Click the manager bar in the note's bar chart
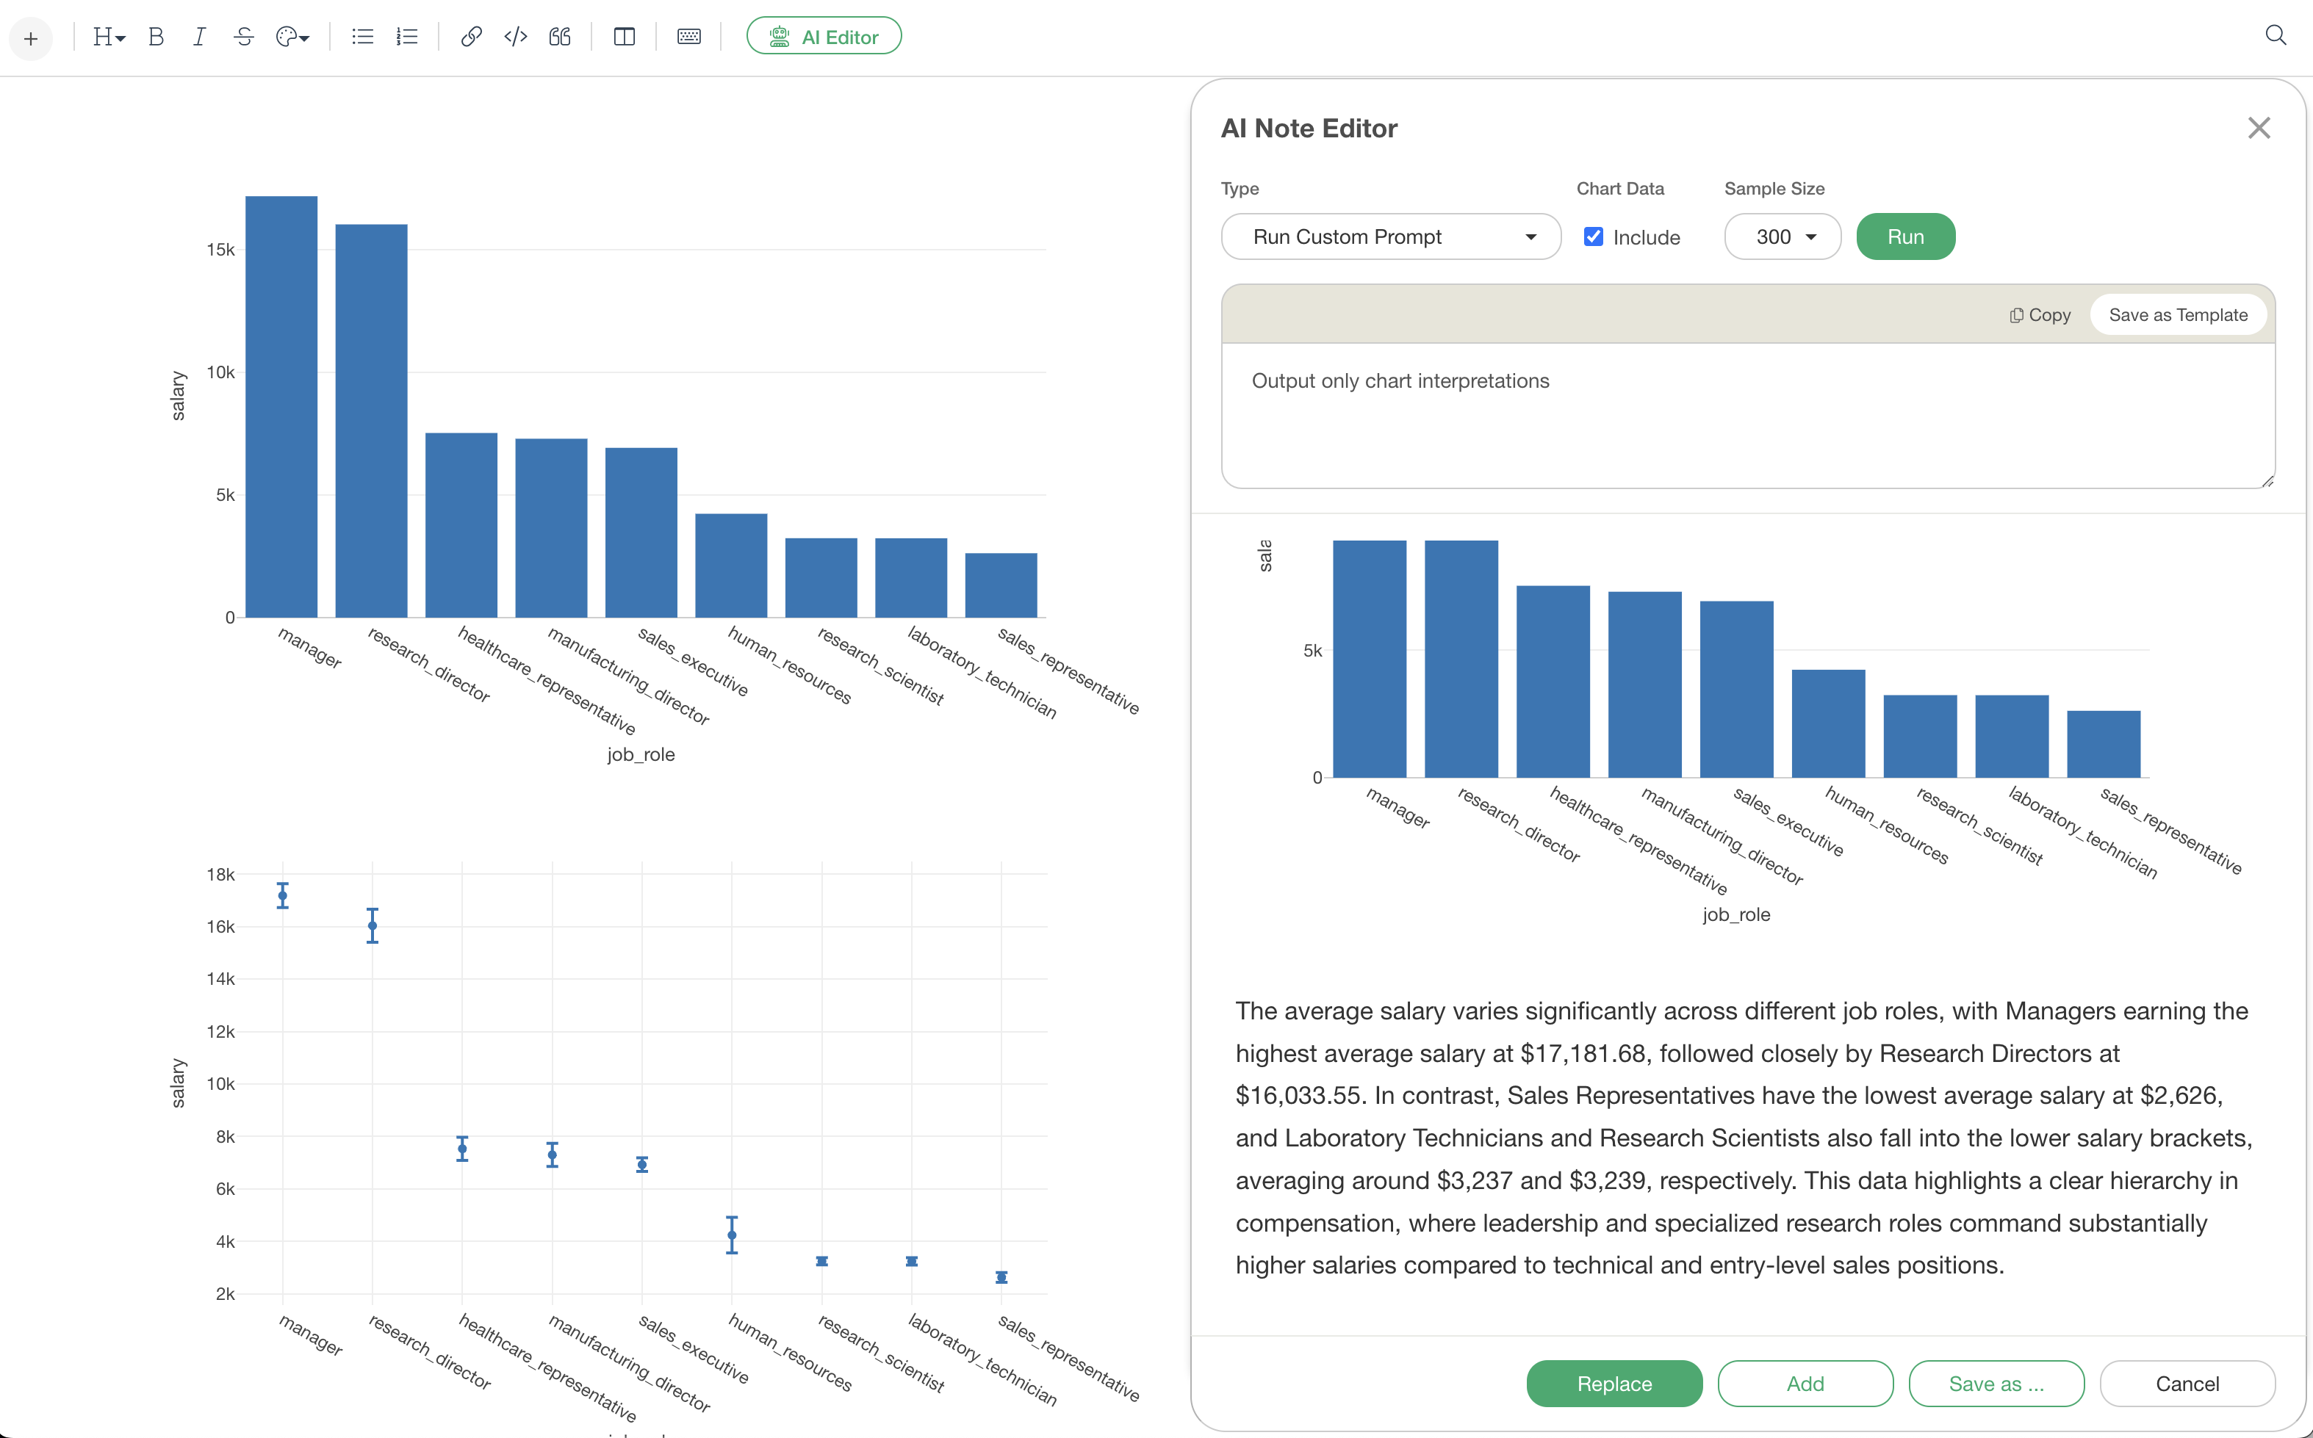The image size is (2313, 1438). click(x=281, y=407)
